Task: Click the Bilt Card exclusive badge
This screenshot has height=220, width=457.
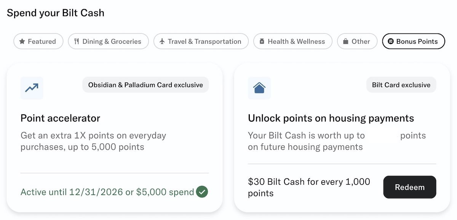Action: click(401, 85)
